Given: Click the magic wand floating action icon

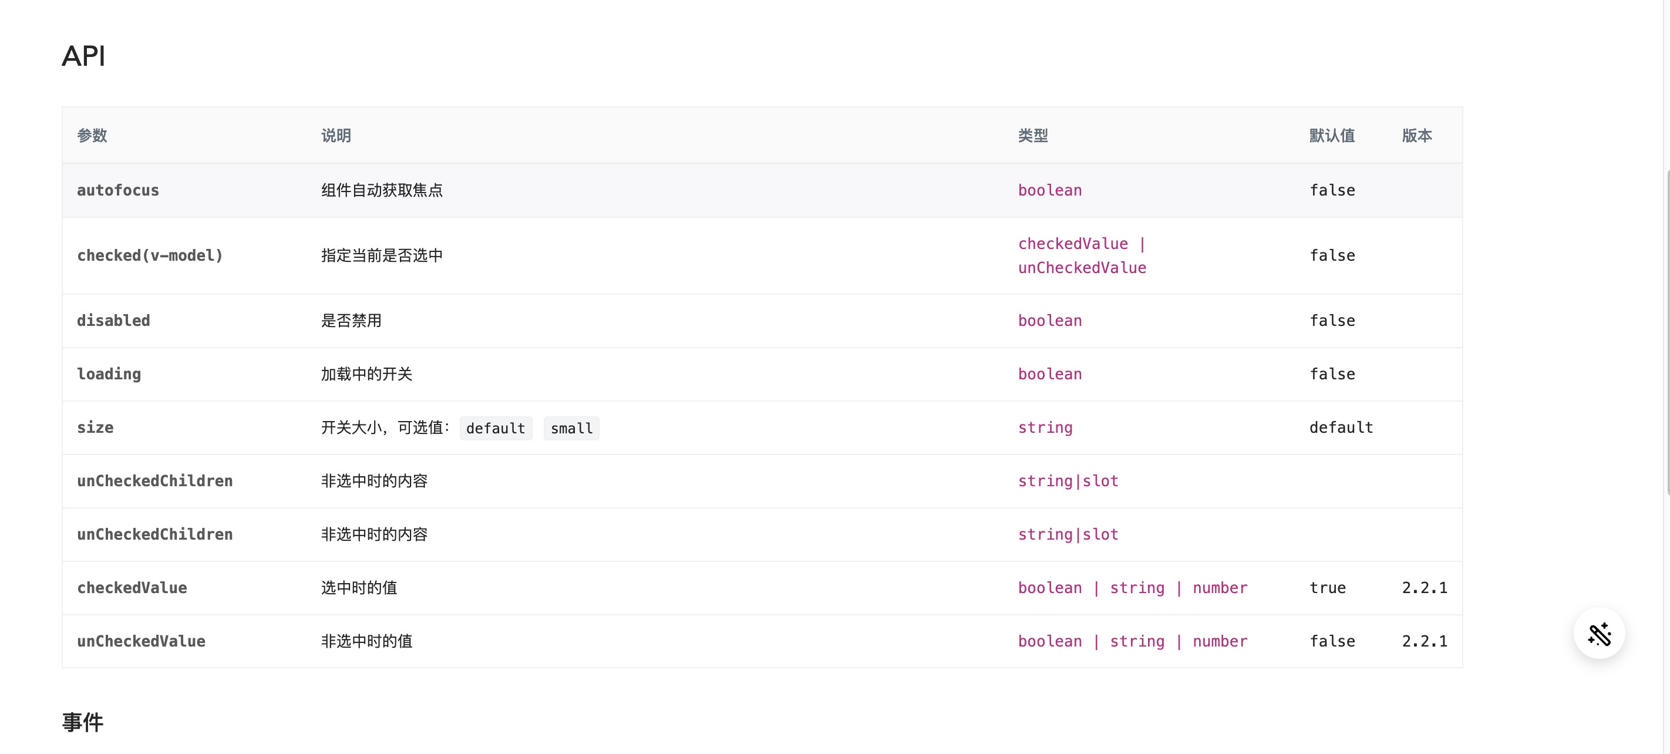Looking at the screenshot, I should tap(1599, 634).
